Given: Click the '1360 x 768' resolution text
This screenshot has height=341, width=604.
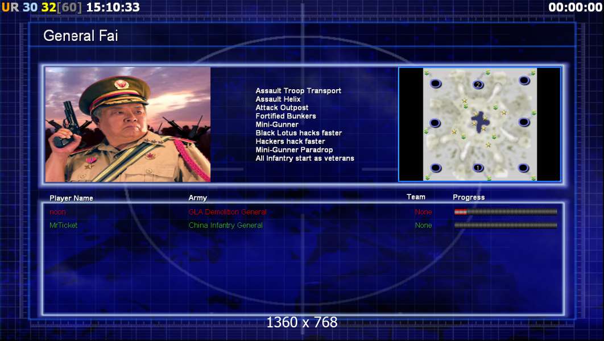Looking at the screenshot, I should [302, 322].
